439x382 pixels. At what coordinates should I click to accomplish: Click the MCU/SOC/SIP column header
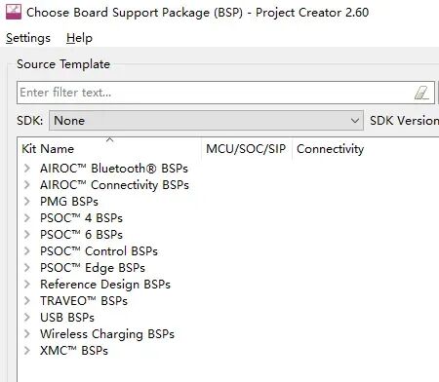pos(246,149)
